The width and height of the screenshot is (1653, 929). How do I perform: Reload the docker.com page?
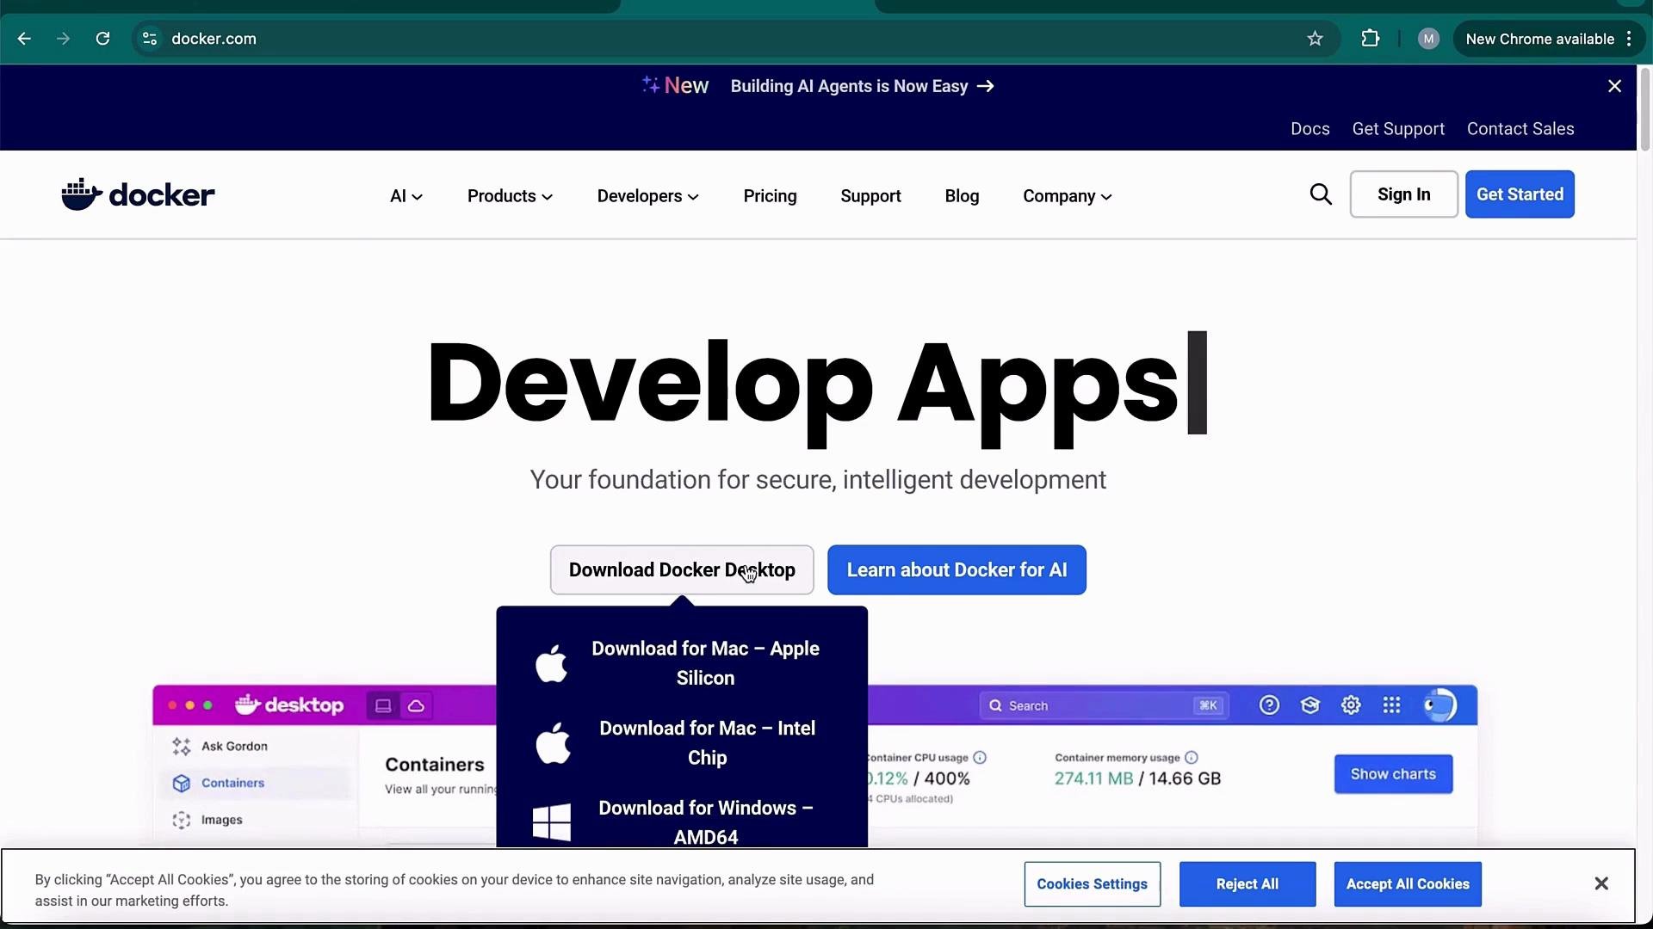102,39
